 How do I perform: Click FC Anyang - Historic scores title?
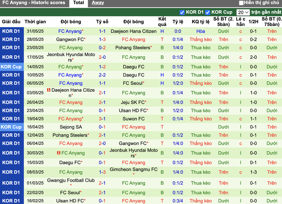coord(34,3)
